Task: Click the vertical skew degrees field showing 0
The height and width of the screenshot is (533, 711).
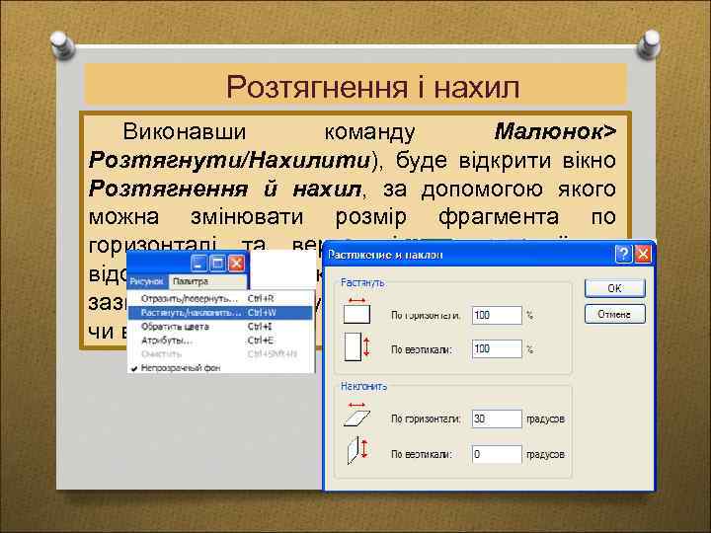Action: click(497, 454)
